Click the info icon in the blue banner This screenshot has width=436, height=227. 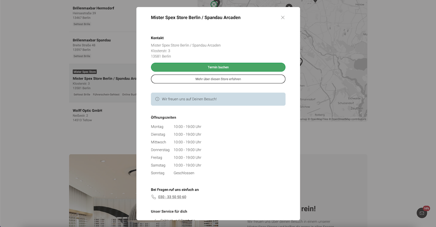[157, 99]
